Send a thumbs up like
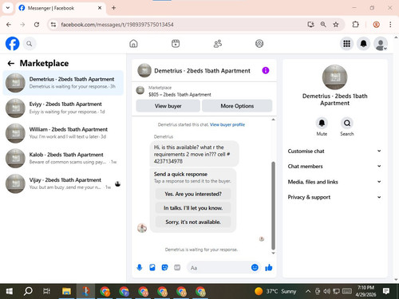Viewport: 399px width, 299px height. point(269,267)
